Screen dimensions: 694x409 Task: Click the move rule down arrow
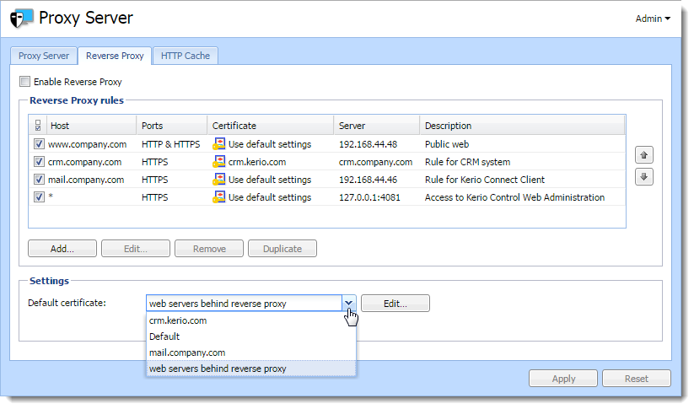tap(644, 177)
